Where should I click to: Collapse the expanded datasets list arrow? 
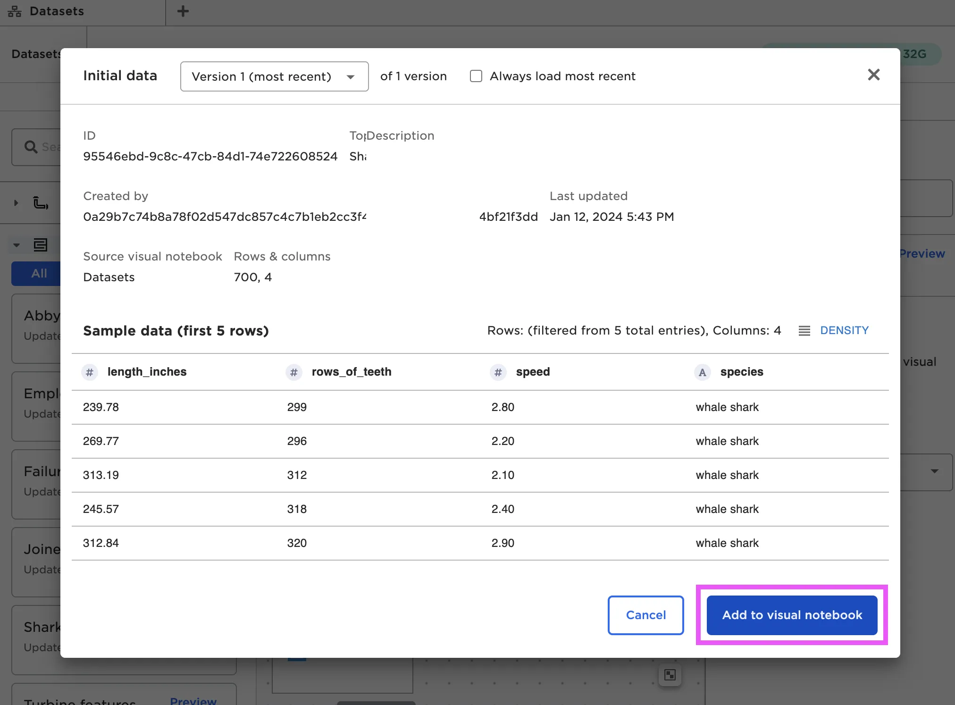pyautogui.click(x=17, y=245)
